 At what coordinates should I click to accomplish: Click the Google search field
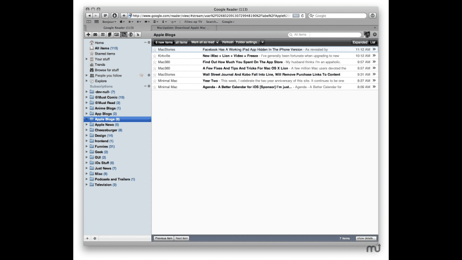point(337,15)
